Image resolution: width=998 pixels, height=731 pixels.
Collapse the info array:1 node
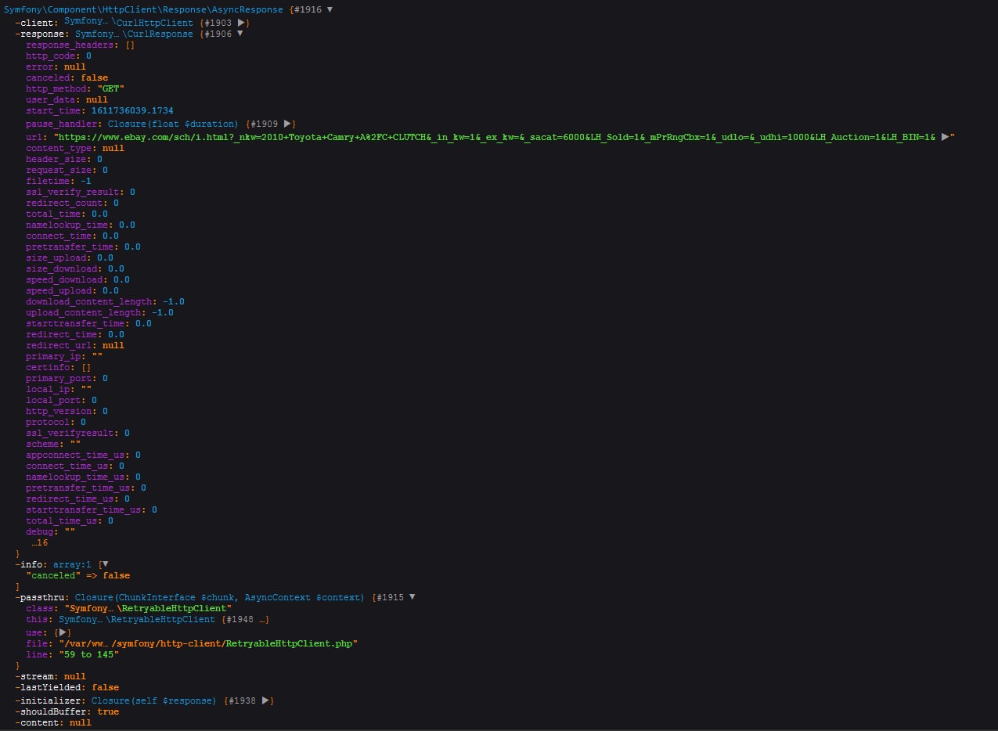105,564
